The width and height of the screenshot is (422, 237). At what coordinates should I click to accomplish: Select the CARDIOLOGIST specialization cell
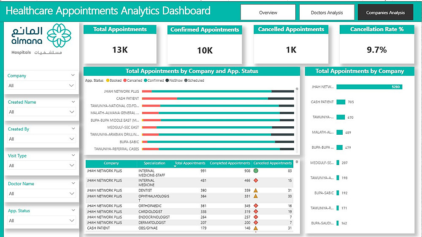pyautogui.click(x=151, y=211)
